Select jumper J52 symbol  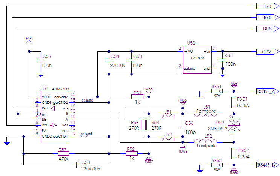tap(168, 137)
